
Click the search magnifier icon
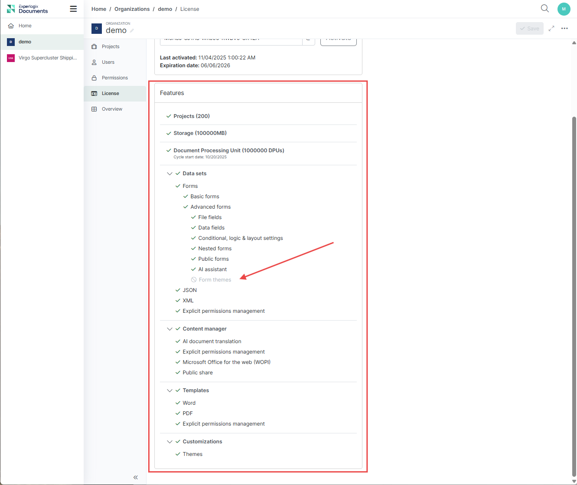point(545,9)
